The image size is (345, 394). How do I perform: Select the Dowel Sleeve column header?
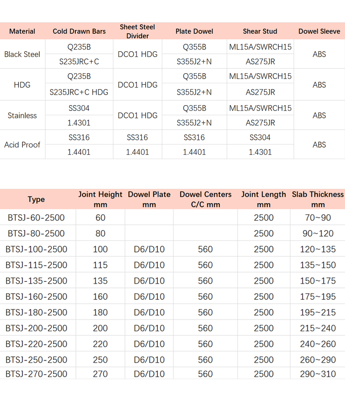point(319,31)
